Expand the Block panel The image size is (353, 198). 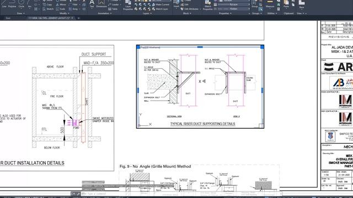187,13
